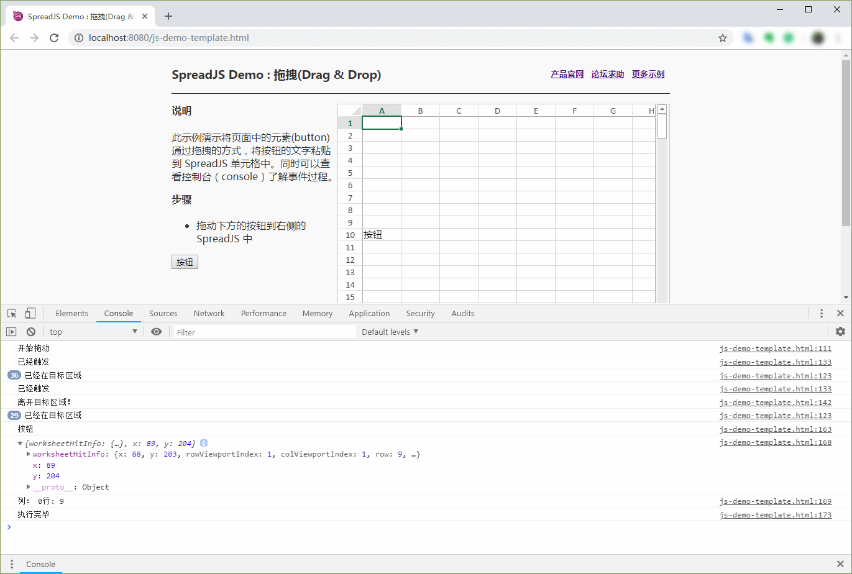Activate the DevTools inspect element picker
The image size is (852, 574).
pyautogui.click(x=12, y=313)
